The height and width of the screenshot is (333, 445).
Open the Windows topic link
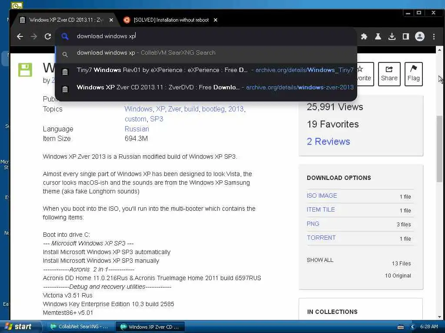(x=139, y=109)
